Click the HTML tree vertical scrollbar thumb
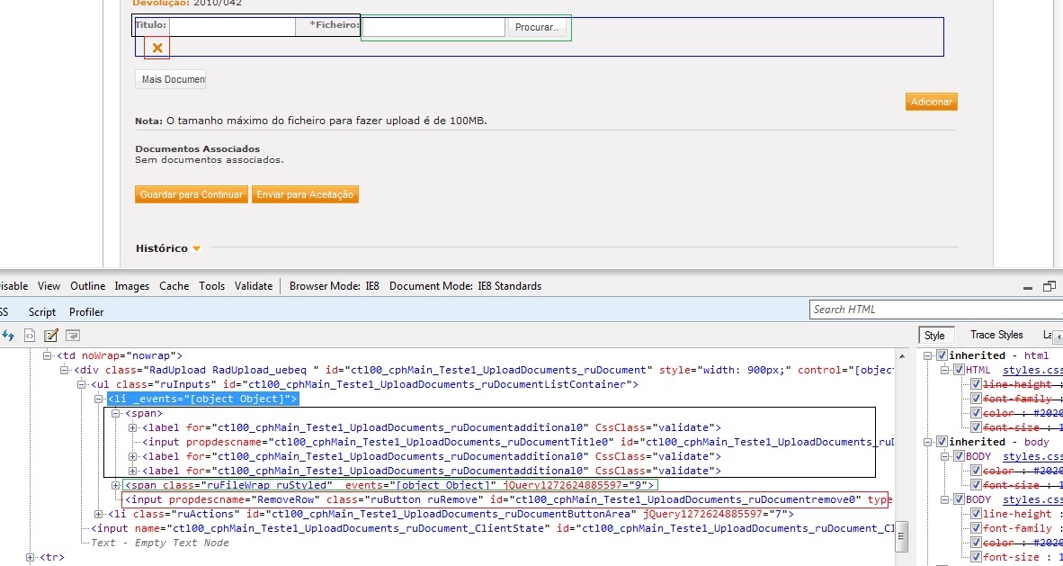 902,536
